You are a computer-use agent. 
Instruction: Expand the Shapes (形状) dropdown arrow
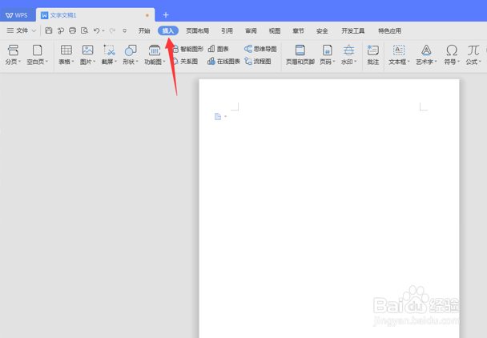pos(137,62)
